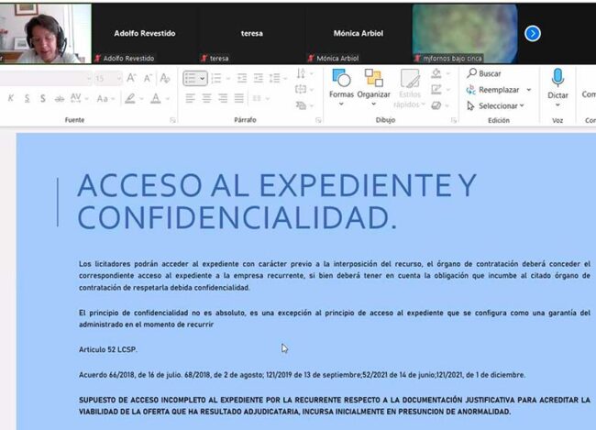
Task: Expand the Reemplazar dropdown arrow
Action: point(529,90)
